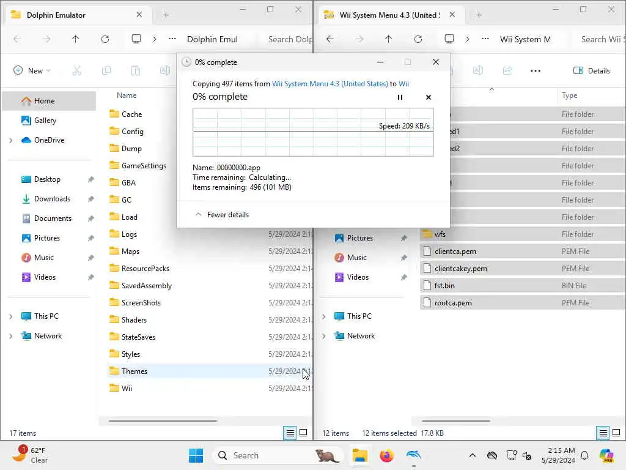Refresh the Wii System Menu window
The width and height of the screenshot is (626, 470).
(x=418, y=39)
